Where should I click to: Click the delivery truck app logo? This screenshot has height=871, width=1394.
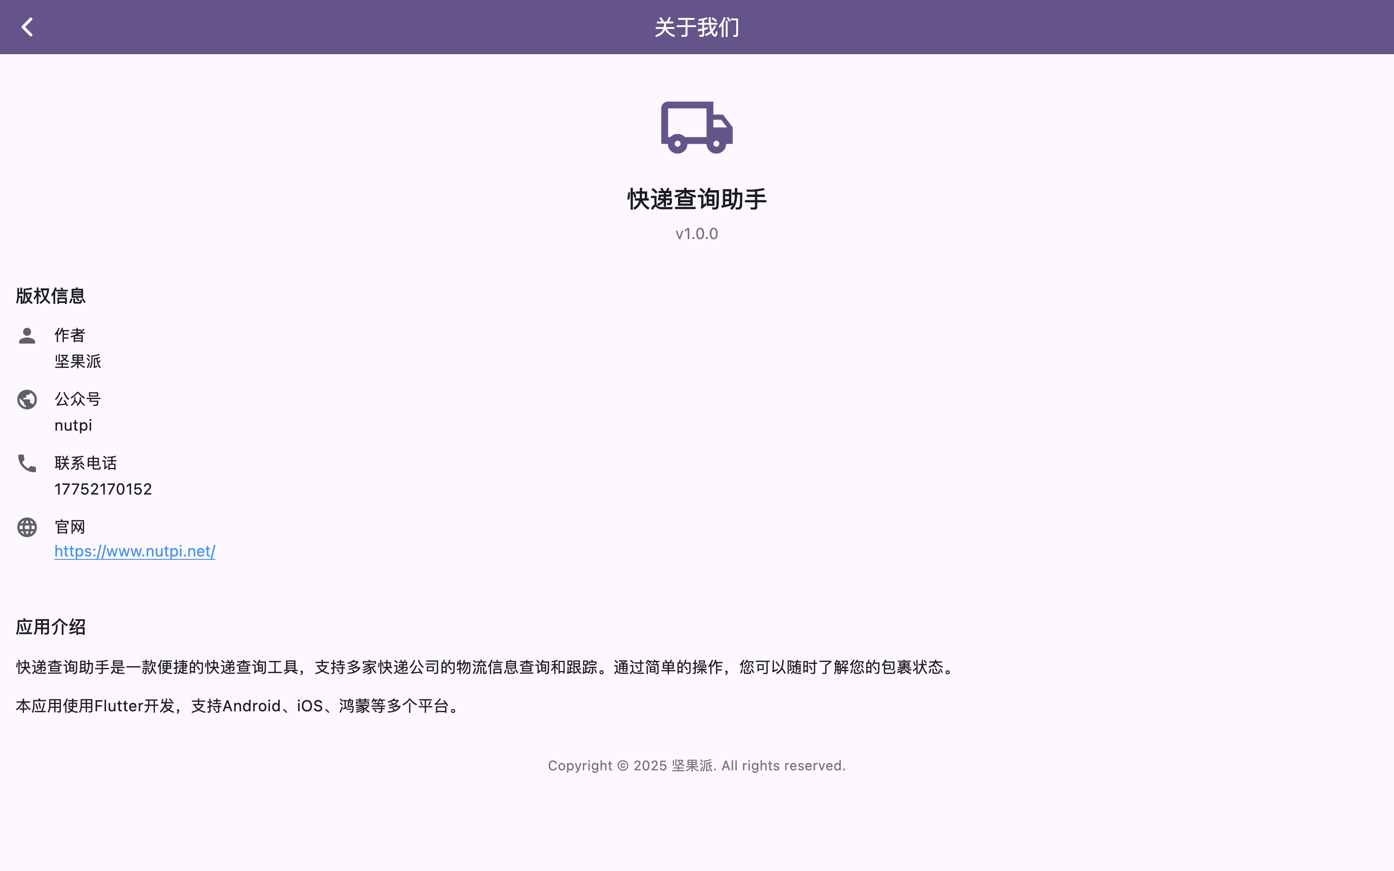(x=697, y=127)
